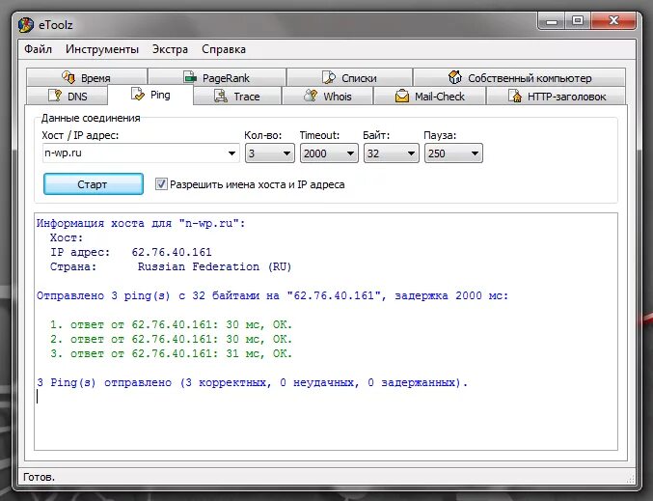Click the Trace tab network icon
The image size is (653, 501).
(x=221, y=96)
